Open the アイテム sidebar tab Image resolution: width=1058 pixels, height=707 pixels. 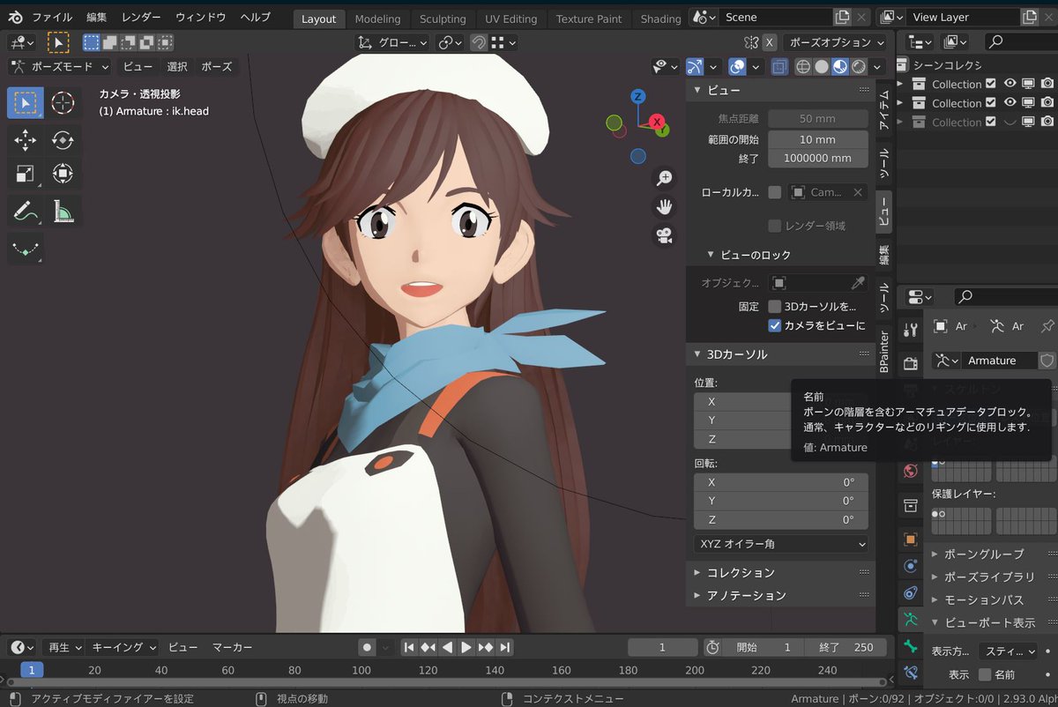tap(884, 110)
